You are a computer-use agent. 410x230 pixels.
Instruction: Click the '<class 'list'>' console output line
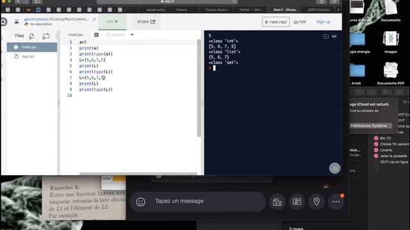point(224,52)
